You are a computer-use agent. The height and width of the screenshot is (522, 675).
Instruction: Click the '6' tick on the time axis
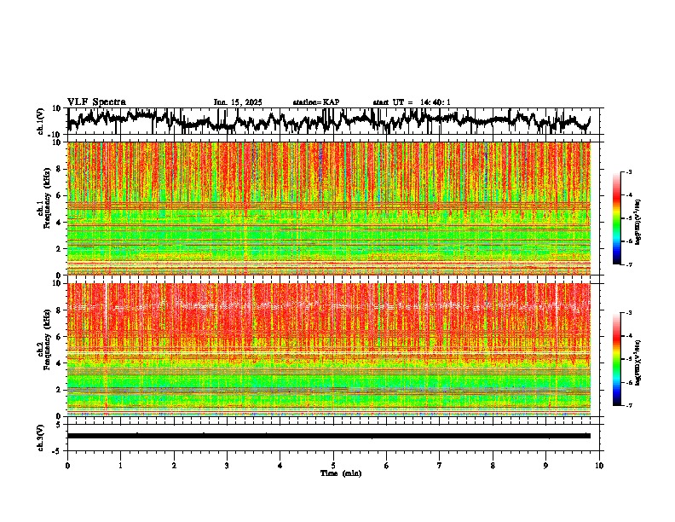coord(387,466)
